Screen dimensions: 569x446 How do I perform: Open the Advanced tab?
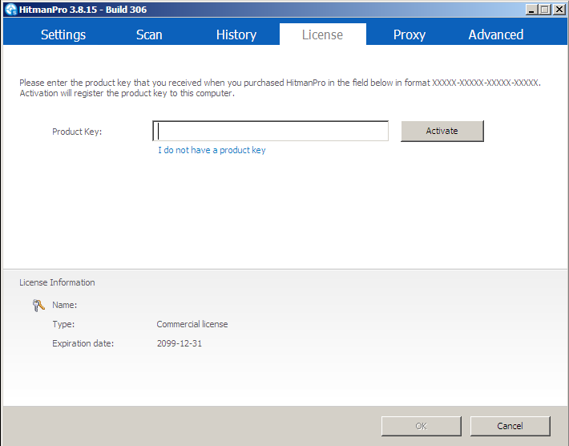click(496, 34)
